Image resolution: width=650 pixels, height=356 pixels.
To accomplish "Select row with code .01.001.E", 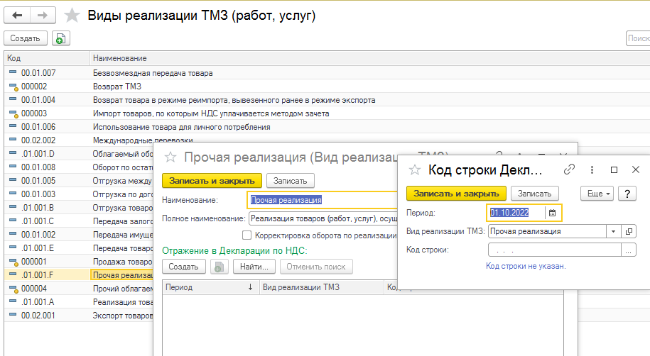I will click(79, 248).
